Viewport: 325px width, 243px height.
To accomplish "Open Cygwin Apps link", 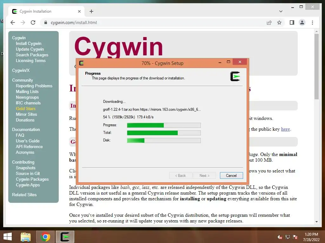I will coord(28,185).
